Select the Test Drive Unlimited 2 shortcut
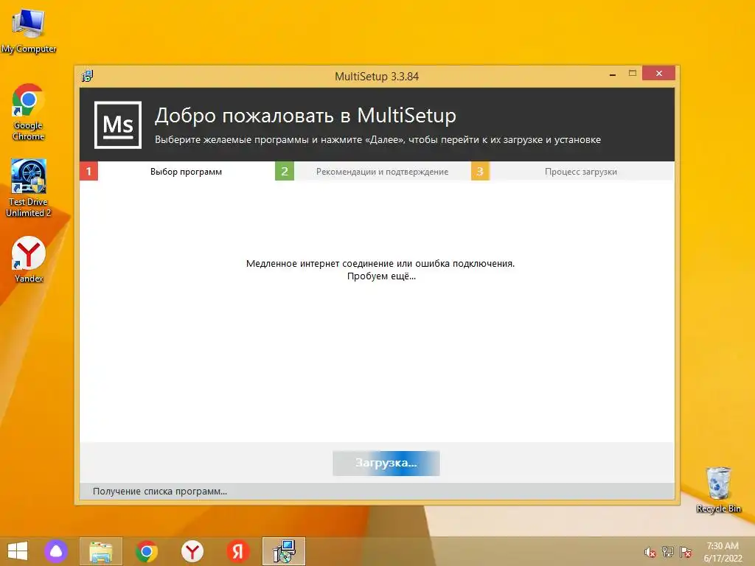This screenshot has width=755, height=566. (29, 188)
